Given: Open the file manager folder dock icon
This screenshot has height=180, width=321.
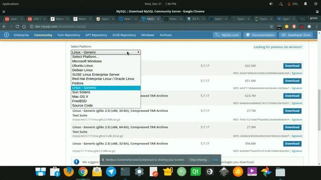Looking at the screenshot, I should [280, 172].
